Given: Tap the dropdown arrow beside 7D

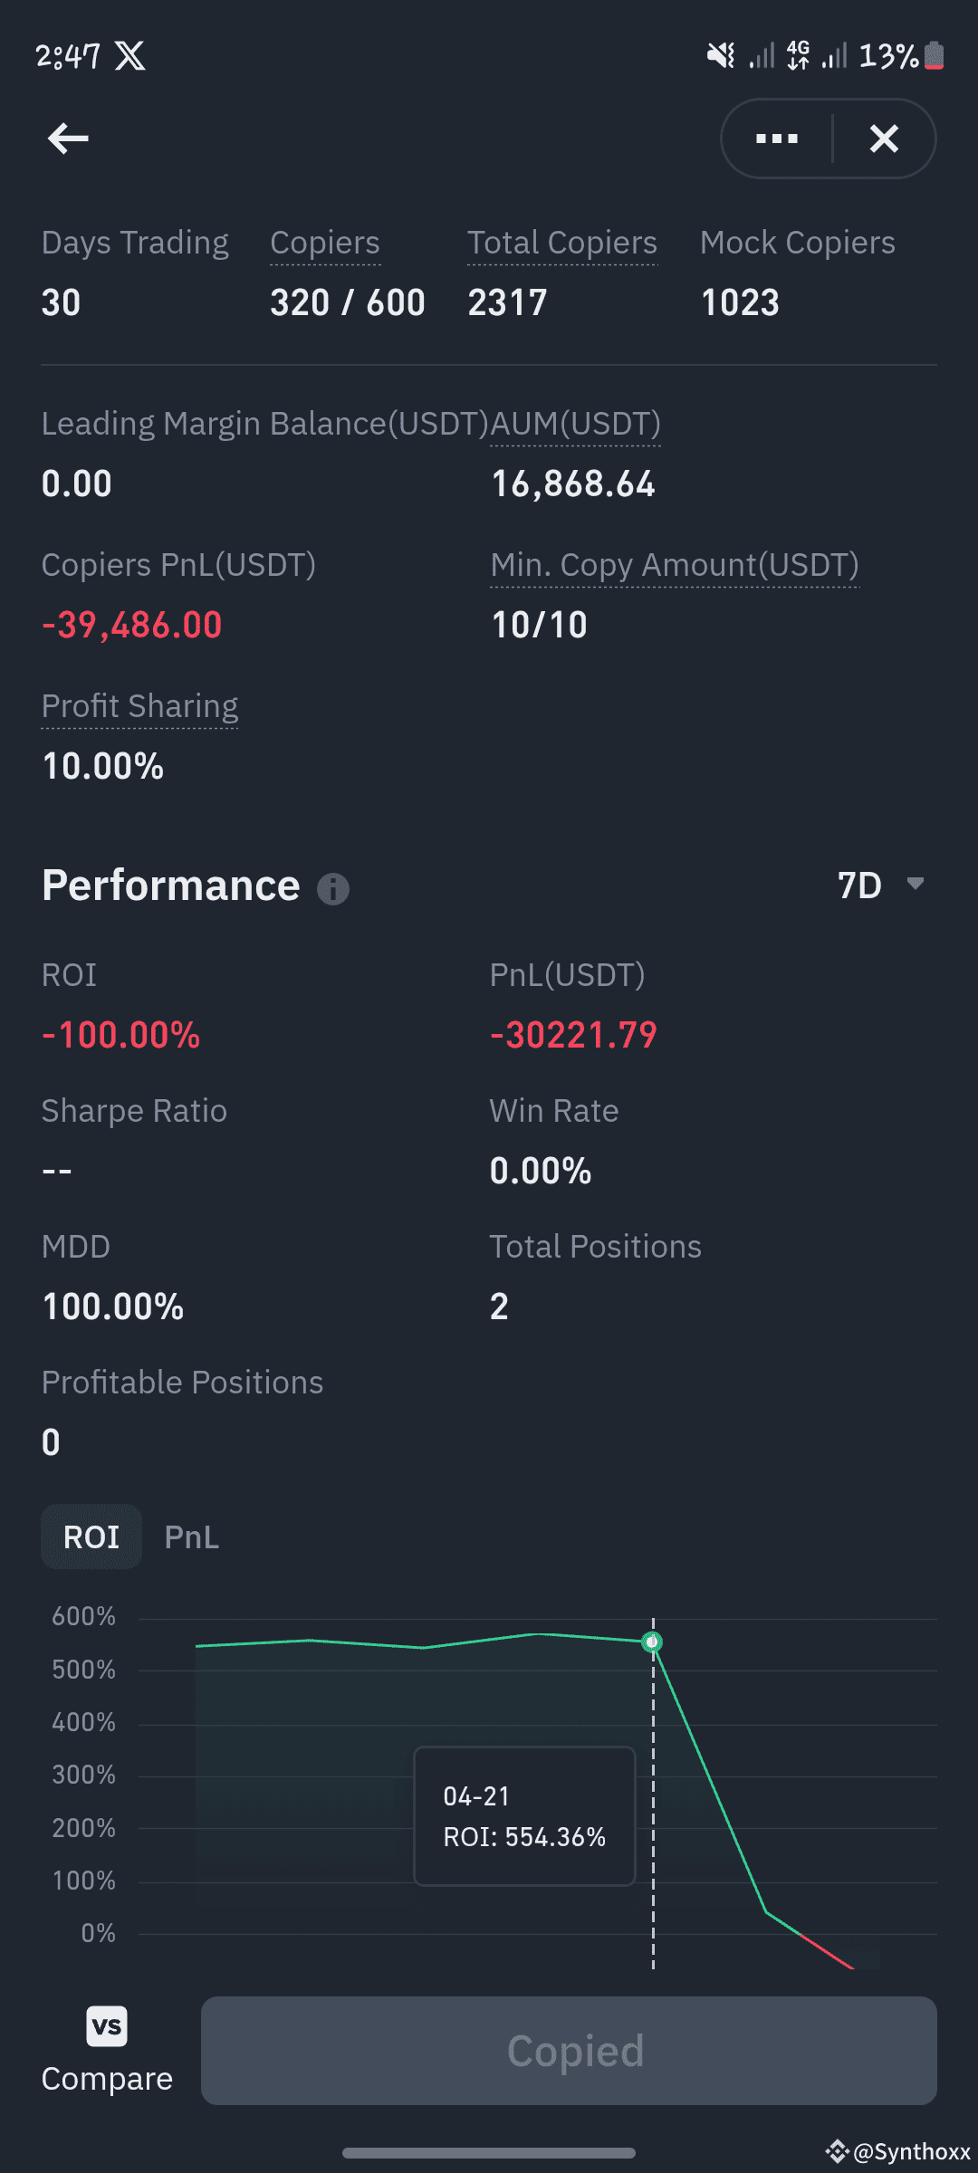Looking at the screenshot, I should pos(916,884).
